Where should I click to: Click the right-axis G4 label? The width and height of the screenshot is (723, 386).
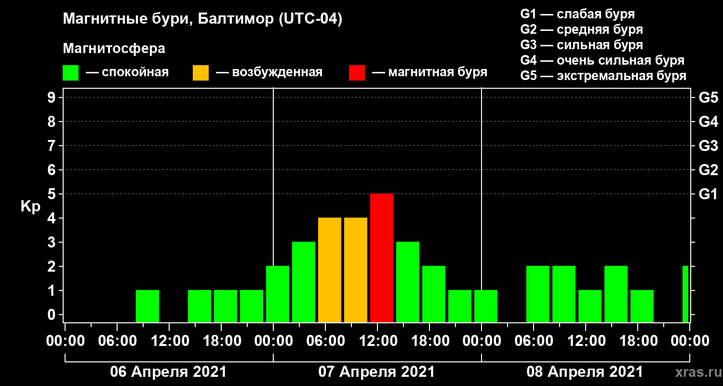pos(708,122)
